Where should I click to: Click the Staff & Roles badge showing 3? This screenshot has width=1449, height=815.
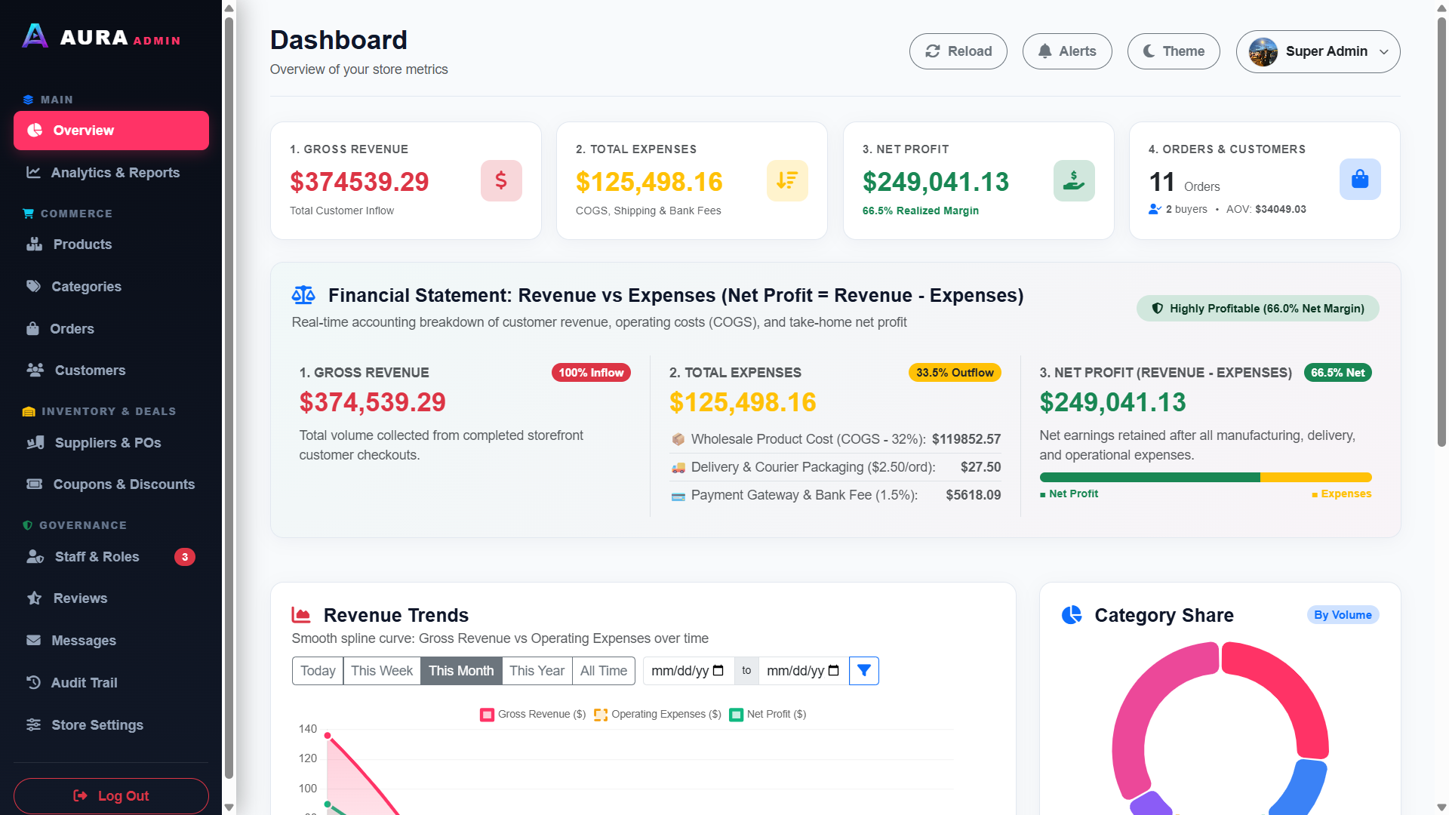(185, 557)
